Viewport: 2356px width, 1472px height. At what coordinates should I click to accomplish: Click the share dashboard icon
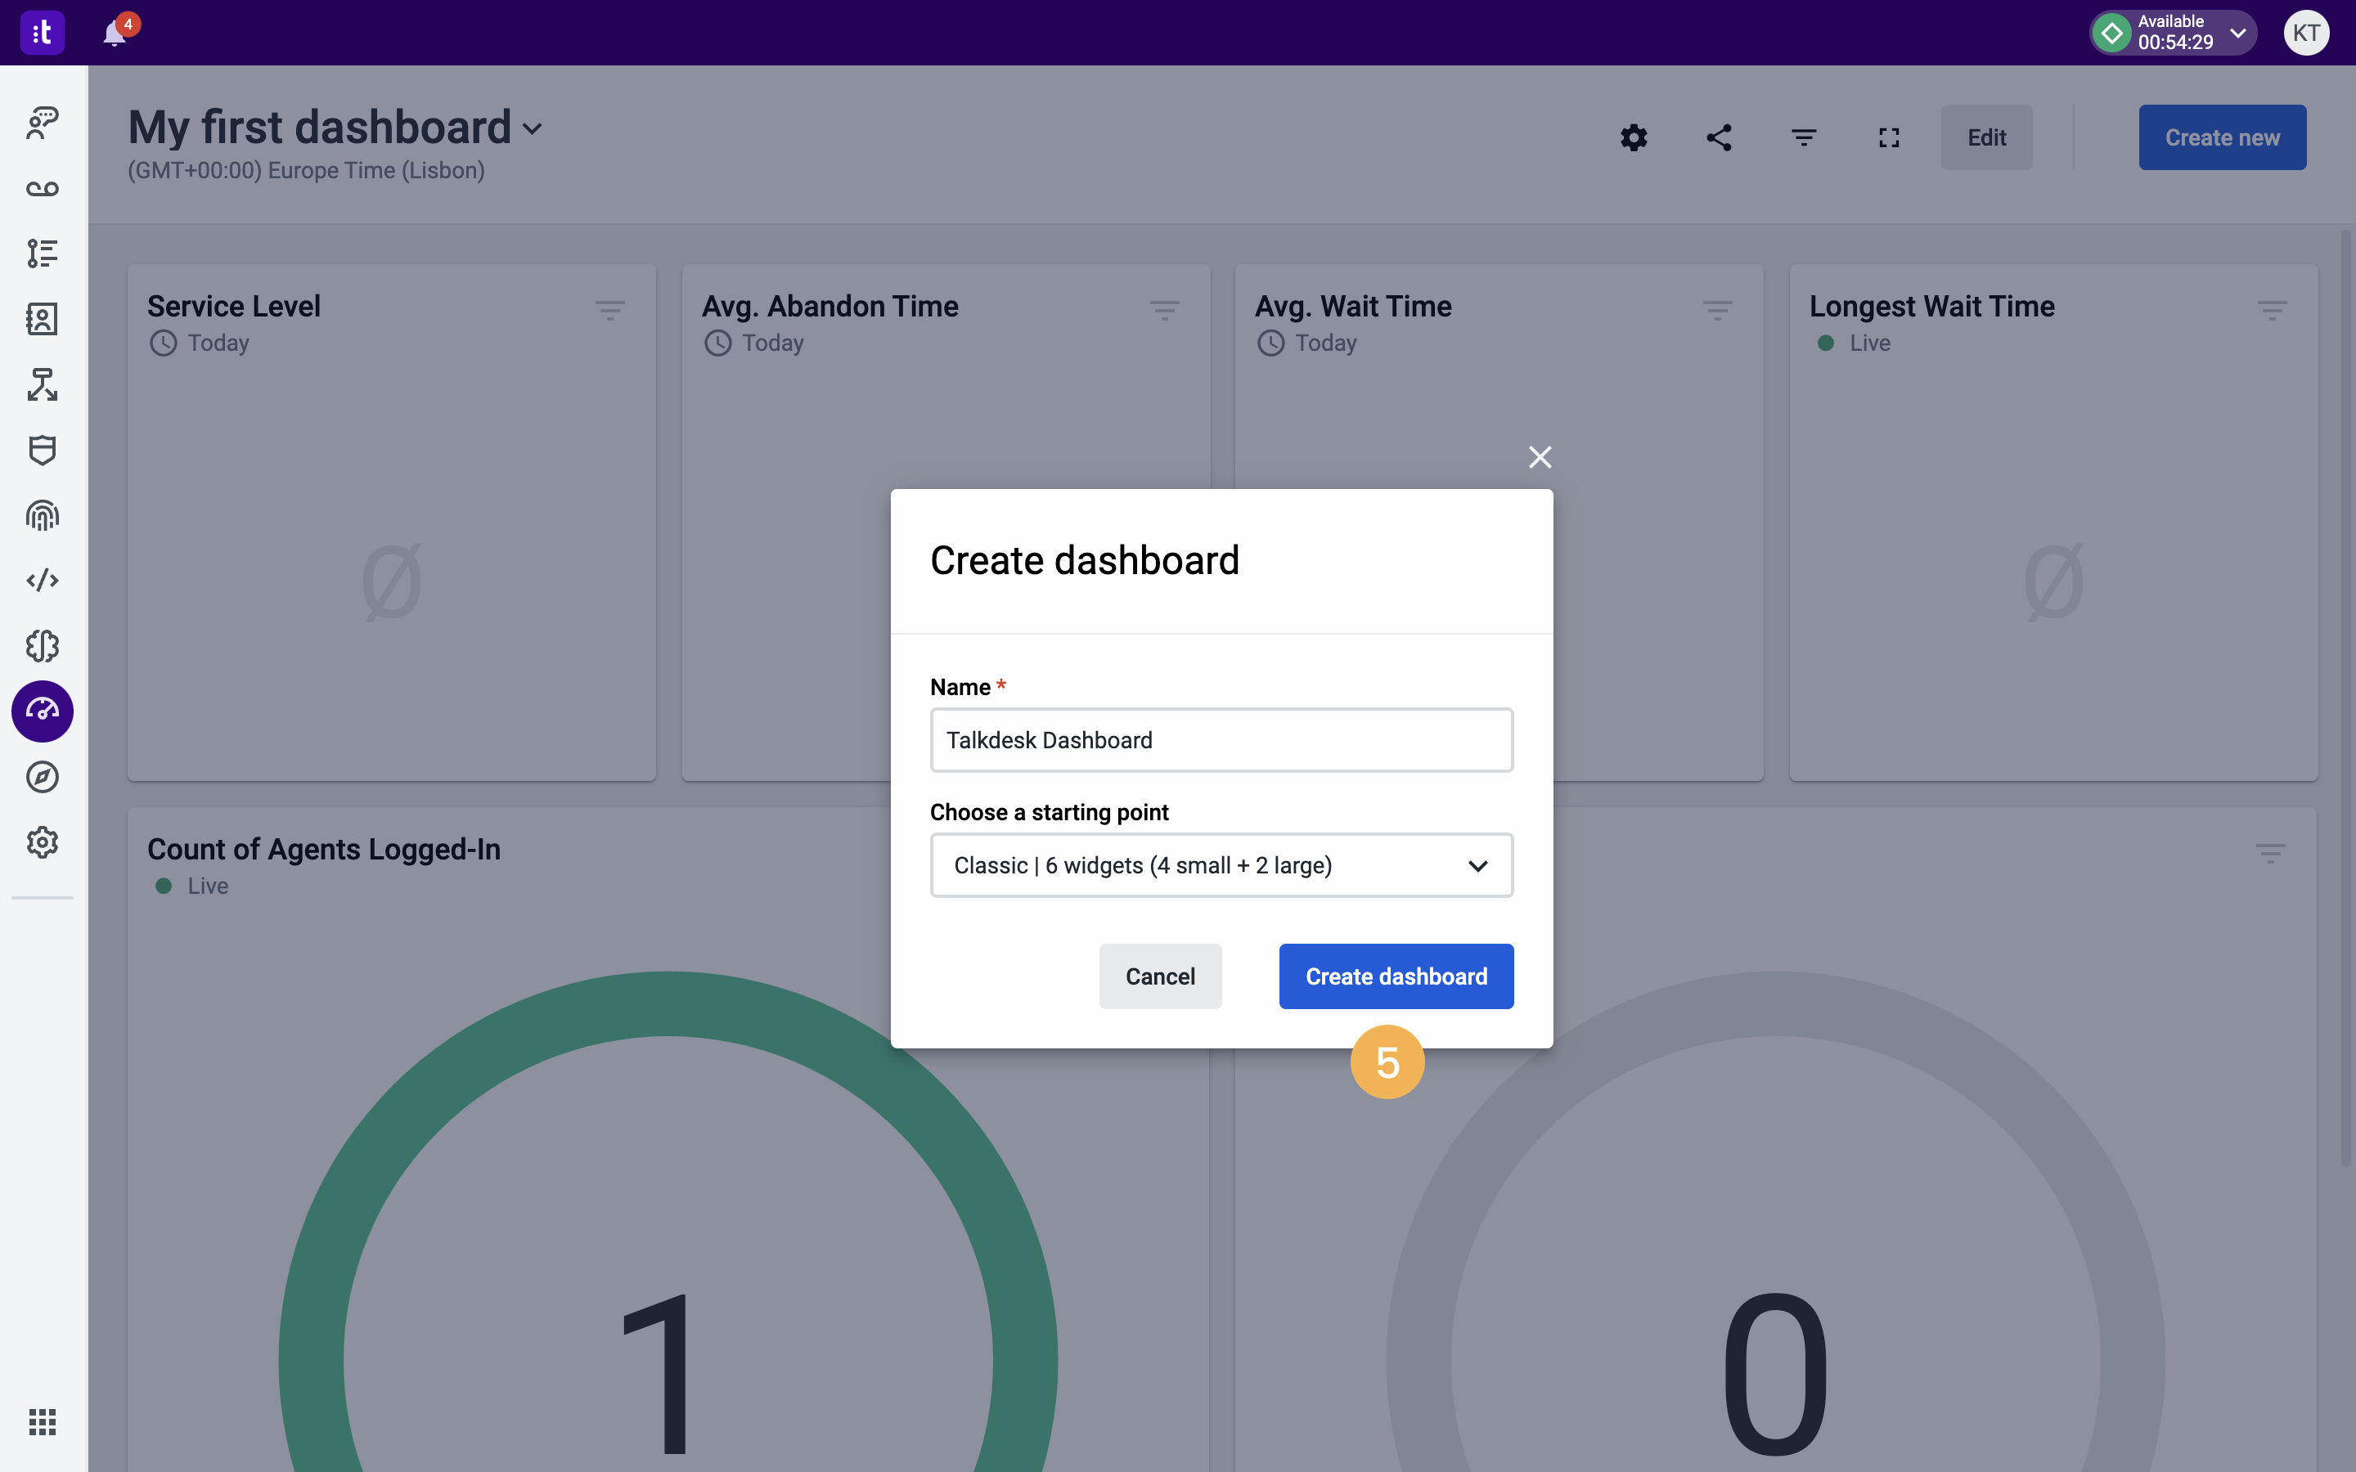(1720, 137)
